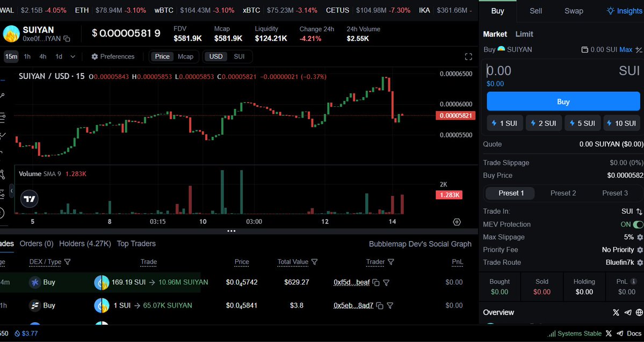Set chart currency to SUI
Screen dimensions: 644x342
click(x=239, y=57)
